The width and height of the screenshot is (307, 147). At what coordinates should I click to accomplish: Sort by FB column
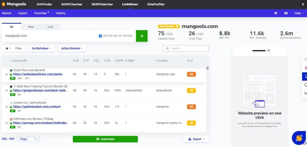[107, 60]
